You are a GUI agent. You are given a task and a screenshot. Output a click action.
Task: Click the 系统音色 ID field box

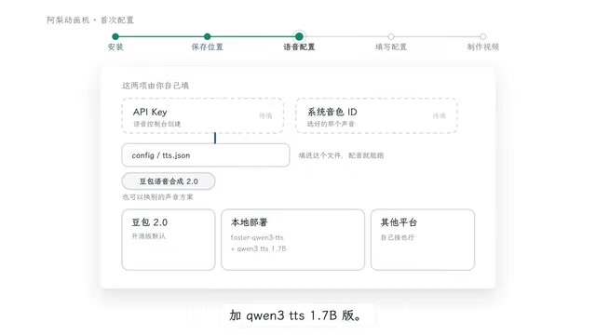pos(376,115)
